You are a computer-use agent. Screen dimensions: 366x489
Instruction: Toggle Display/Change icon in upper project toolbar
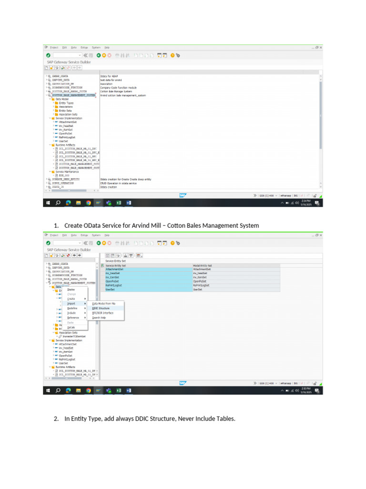coord(57,68)
